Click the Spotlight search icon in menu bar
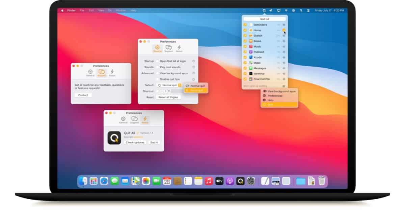 tap(301, 10)
